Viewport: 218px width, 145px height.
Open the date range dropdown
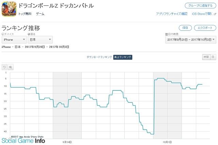[x=191, y=40]
